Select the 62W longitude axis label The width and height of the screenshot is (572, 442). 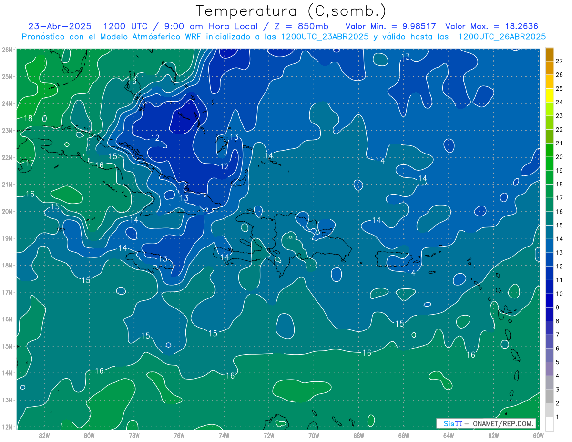click(493, 435)
